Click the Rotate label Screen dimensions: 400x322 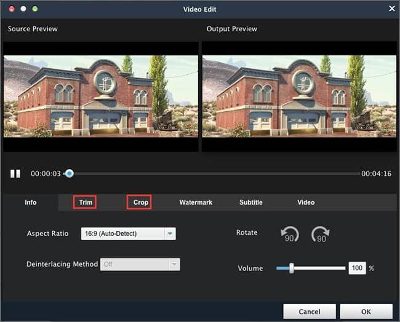247,232
